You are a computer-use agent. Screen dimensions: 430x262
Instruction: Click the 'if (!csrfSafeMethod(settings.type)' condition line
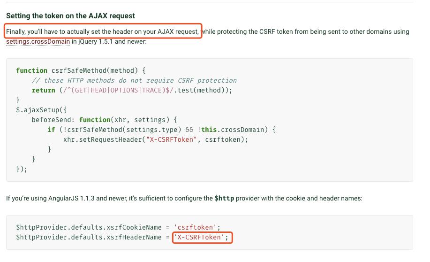tap(161, 130)
